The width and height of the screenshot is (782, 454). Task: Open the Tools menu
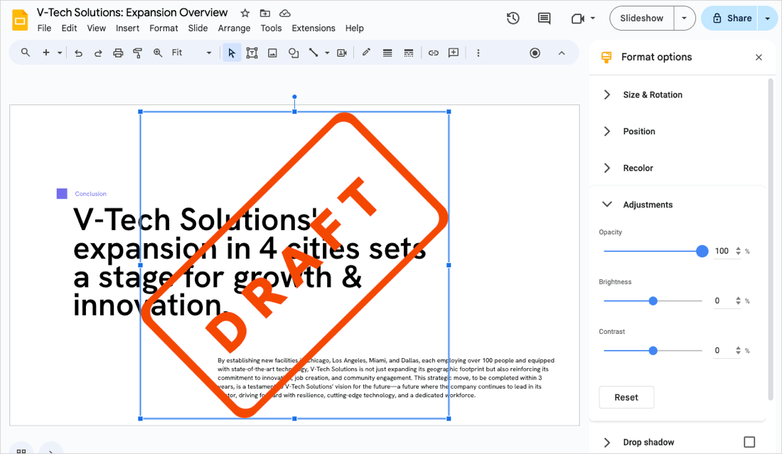click(271, 28)
